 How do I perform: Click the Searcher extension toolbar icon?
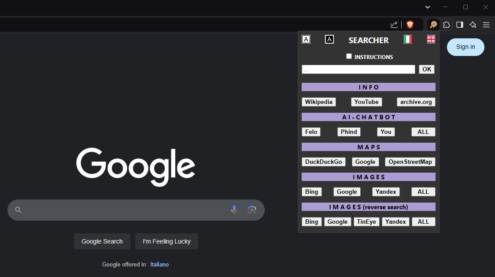point(433,25)
